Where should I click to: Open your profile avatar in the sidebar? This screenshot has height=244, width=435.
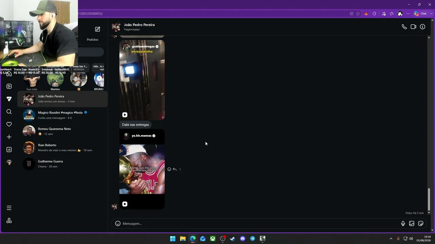point(9,162)
